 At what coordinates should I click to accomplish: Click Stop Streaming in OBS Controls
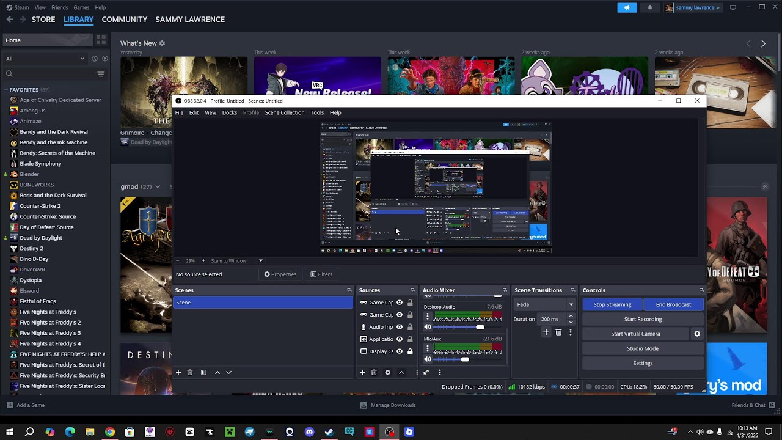(x=612, y=304)
